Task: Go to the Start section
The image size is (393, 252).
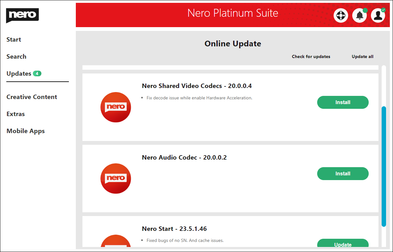Action: pyautogui.click(x=14, y=39)
